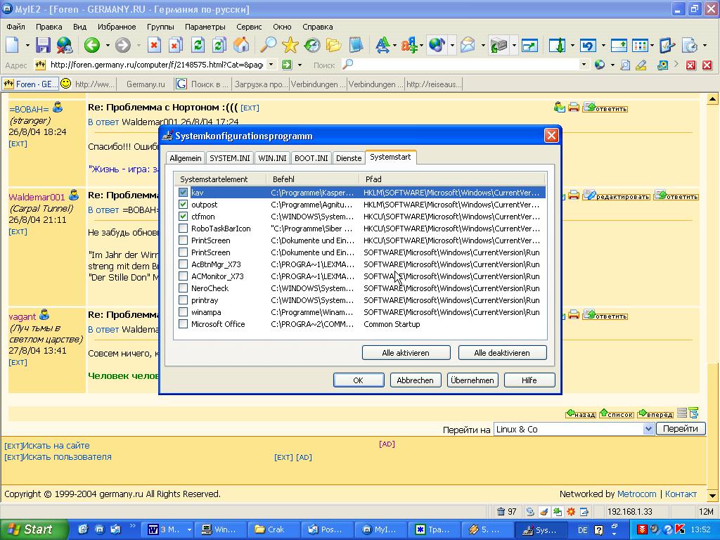Expand the Back button history arrow
This screenshot has width=720, height=540.
point(108,46)
